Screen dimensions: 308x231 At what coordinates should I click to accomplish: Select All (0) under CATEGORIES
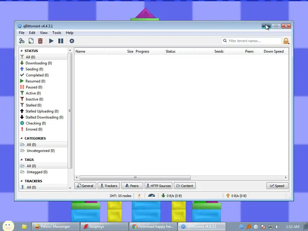pyautogui.click(x=43, y=145)
